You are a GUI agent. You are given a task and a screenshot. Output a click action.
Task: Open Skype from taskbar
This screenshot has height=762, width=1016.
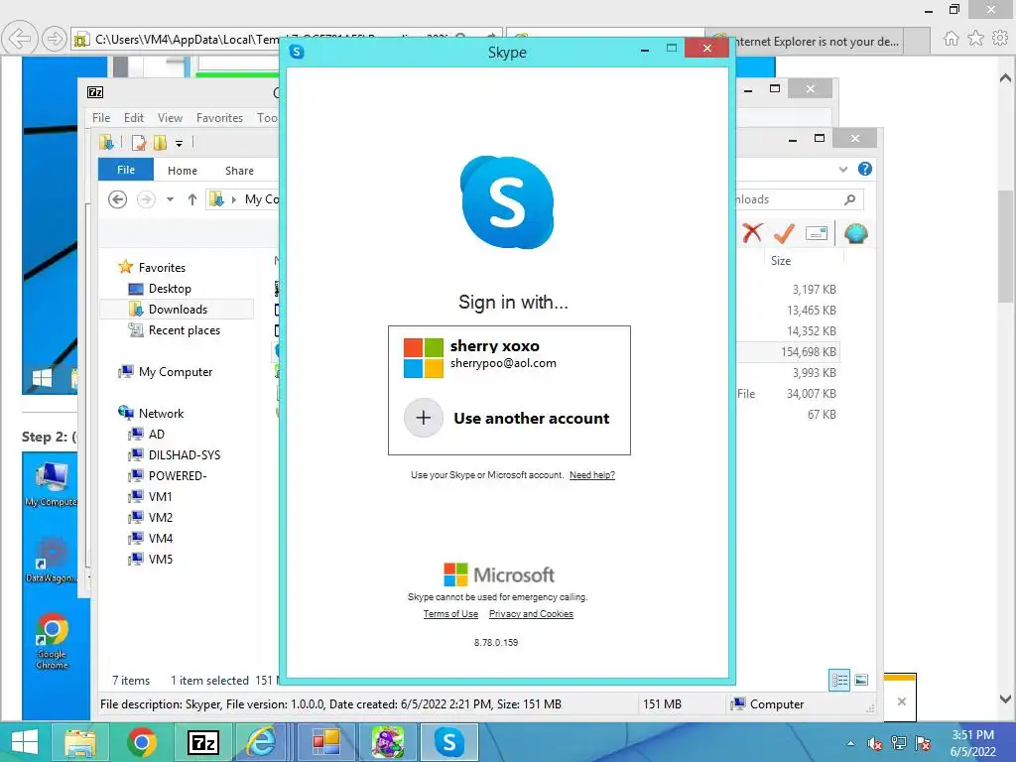click(x=449, y=742)
